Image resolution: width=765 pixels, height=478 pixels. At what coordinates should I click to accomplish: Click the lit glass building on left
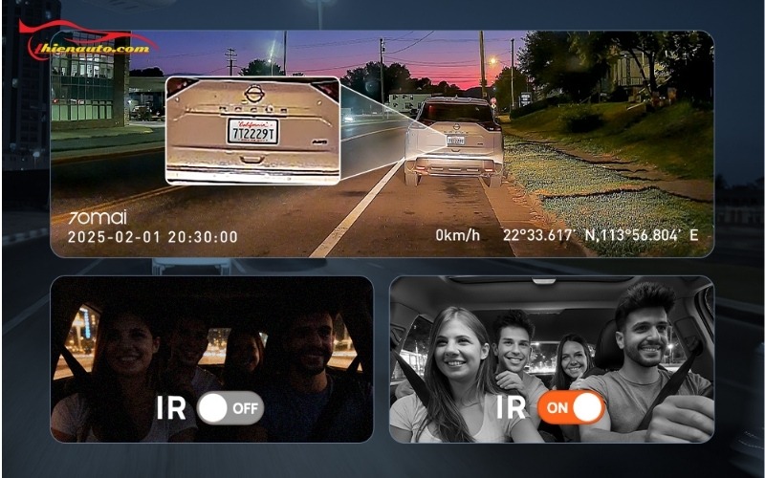point(86,91)
